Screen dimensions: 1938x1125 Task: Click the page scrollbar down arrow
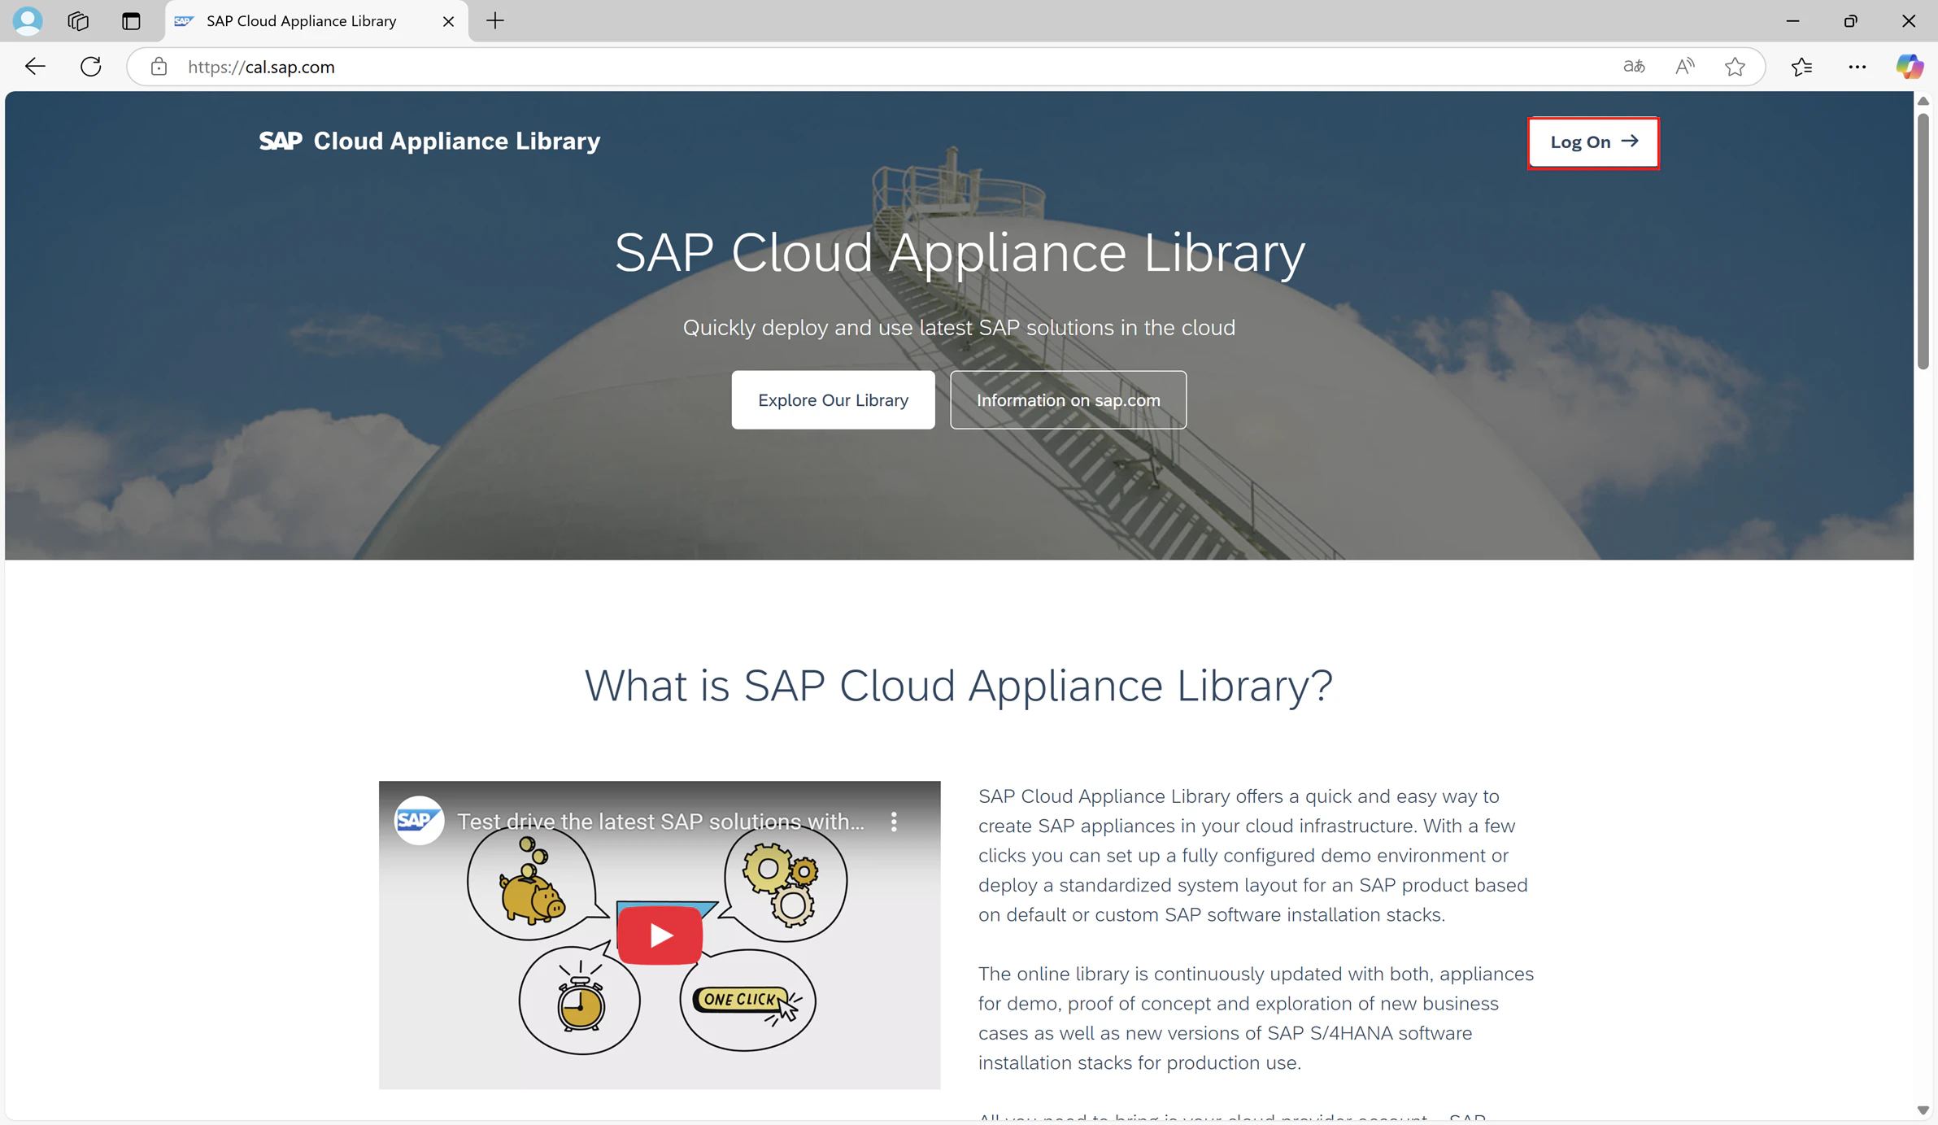coord(1923,1110)
